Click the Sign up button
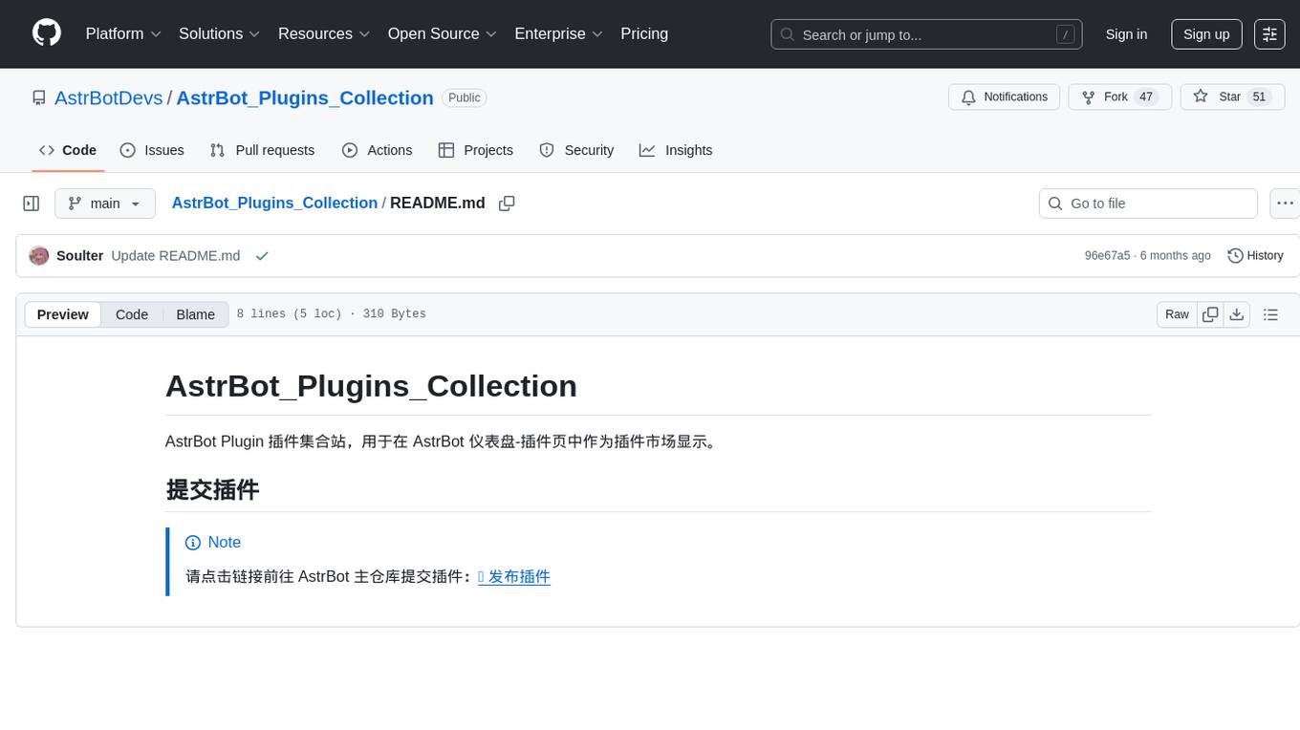The image size is (1300, 730). pos(1206,34)
